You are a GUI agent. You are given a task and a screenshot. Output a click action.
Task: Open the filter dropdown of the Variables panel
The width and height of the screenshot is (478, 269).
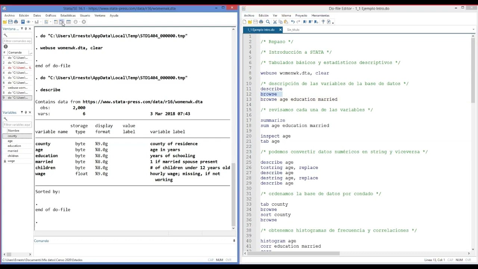(x=22, y=112)
